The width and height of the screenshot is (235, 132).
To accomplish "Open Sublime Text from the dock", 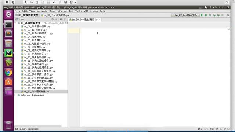I will [x=8, y=33].
